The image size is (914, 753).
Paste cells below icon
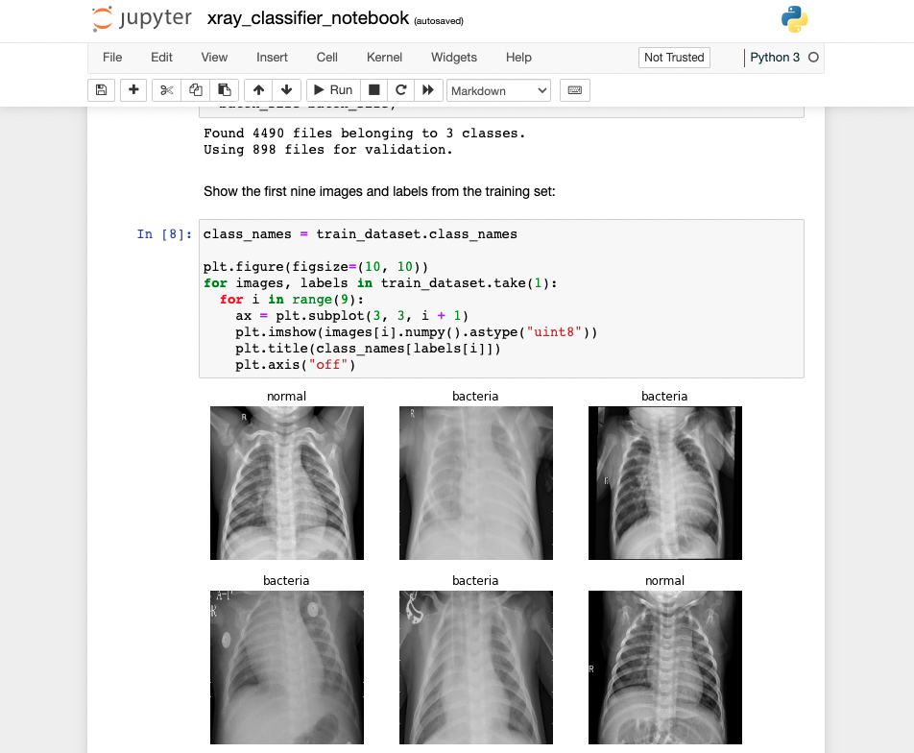click(225, 90)
